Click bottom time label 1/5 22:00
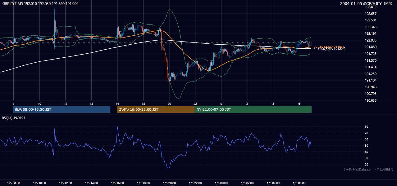Image resolution: width=397 pixels, height=186 pixels. pyautogui.click(x=195, y=183)
